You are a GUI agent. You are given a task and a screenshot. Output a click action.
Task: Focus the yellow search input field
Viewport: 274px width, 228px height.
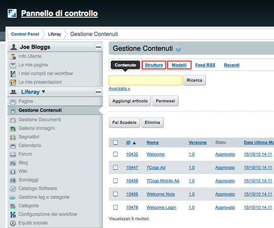(146, 81)
